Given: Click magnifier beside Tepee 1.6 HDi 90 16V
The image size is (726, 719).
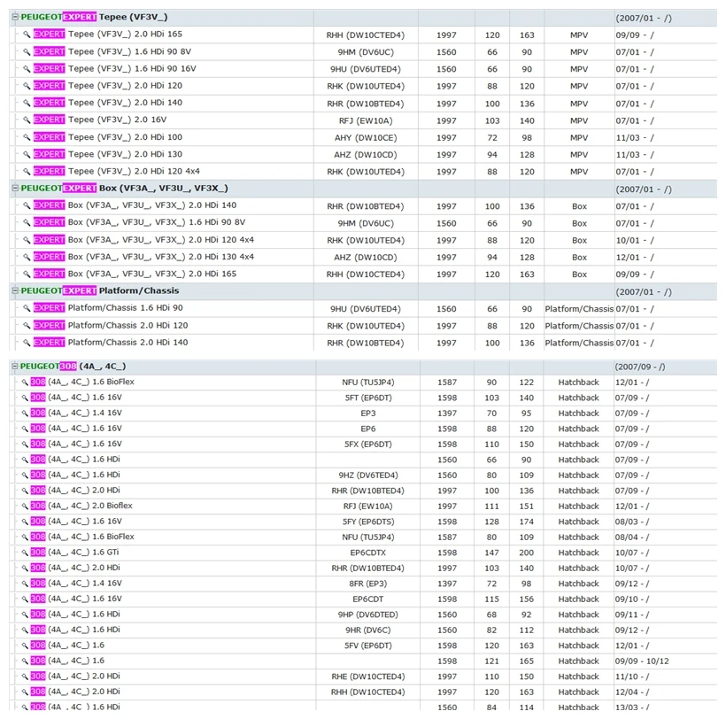Looking at the screenshot, I should pos(27,69).
